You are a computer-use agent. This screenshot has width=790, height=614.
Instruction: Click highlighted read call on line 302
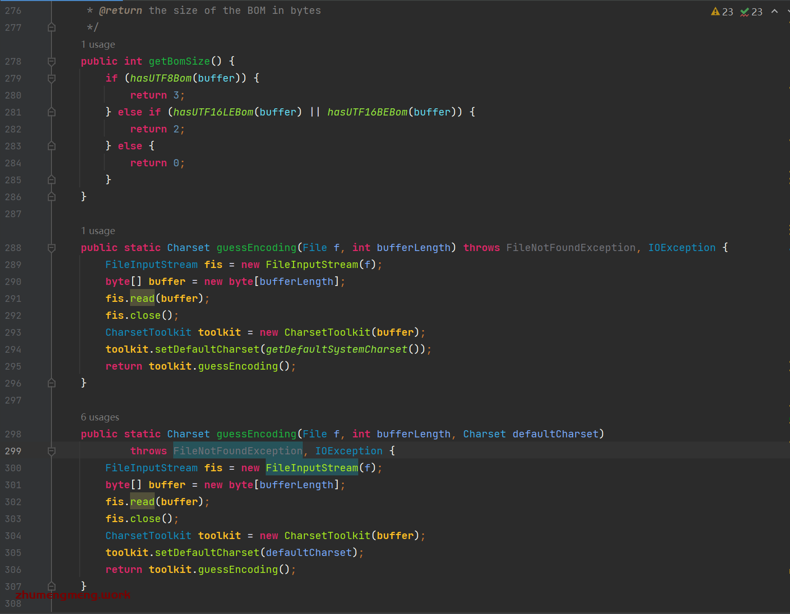click(142, 502)
